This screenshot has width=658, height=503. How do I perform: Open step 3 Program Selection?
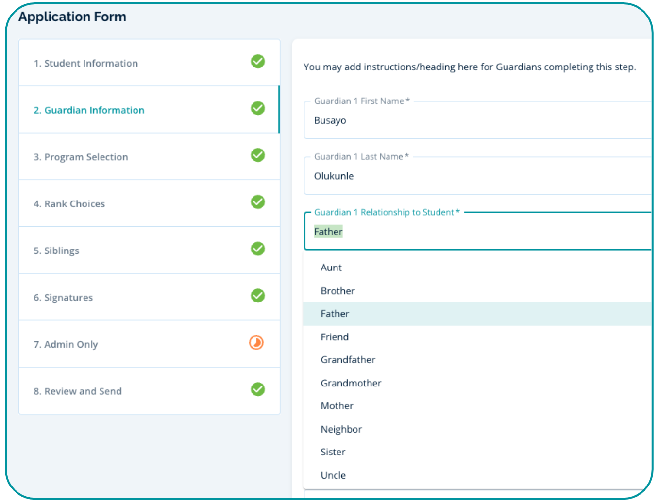point(81,157)
